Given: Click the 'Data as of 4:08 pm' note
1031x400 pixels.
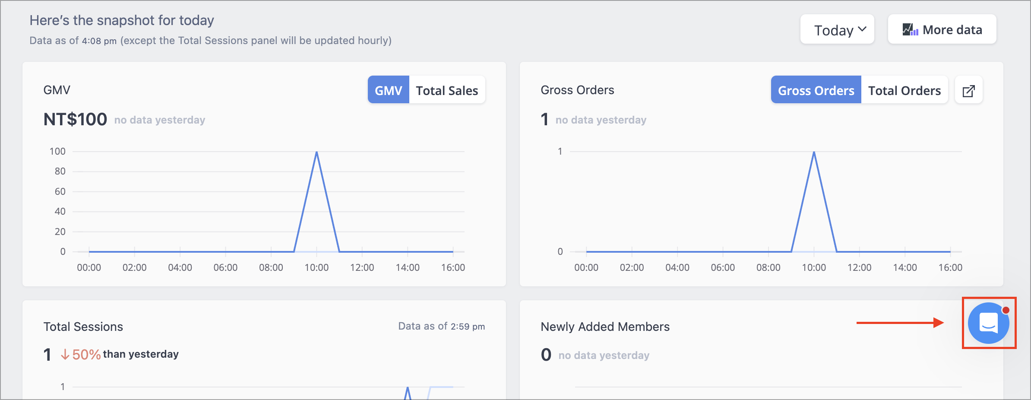Looking at the screenshot, I should pos(210,41).
